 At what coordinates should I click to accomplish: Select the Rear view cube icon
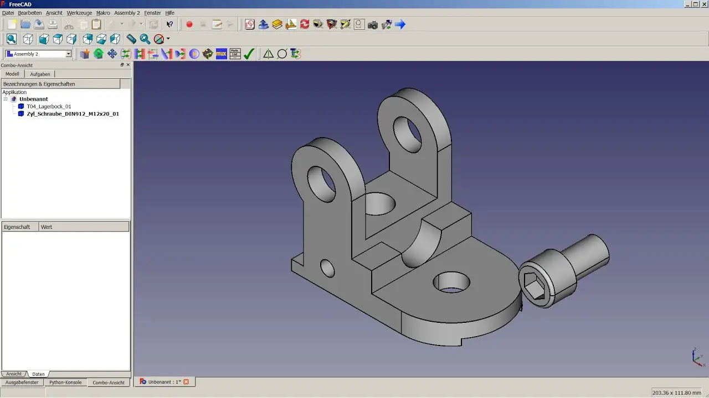[88, 39]
